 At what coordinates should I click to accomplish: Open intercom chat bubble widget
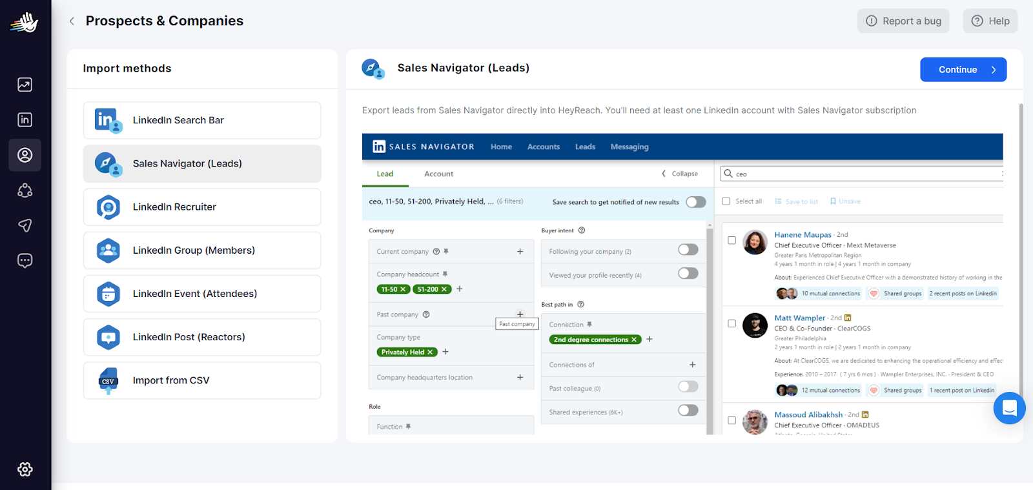[x=1010, y=408]
